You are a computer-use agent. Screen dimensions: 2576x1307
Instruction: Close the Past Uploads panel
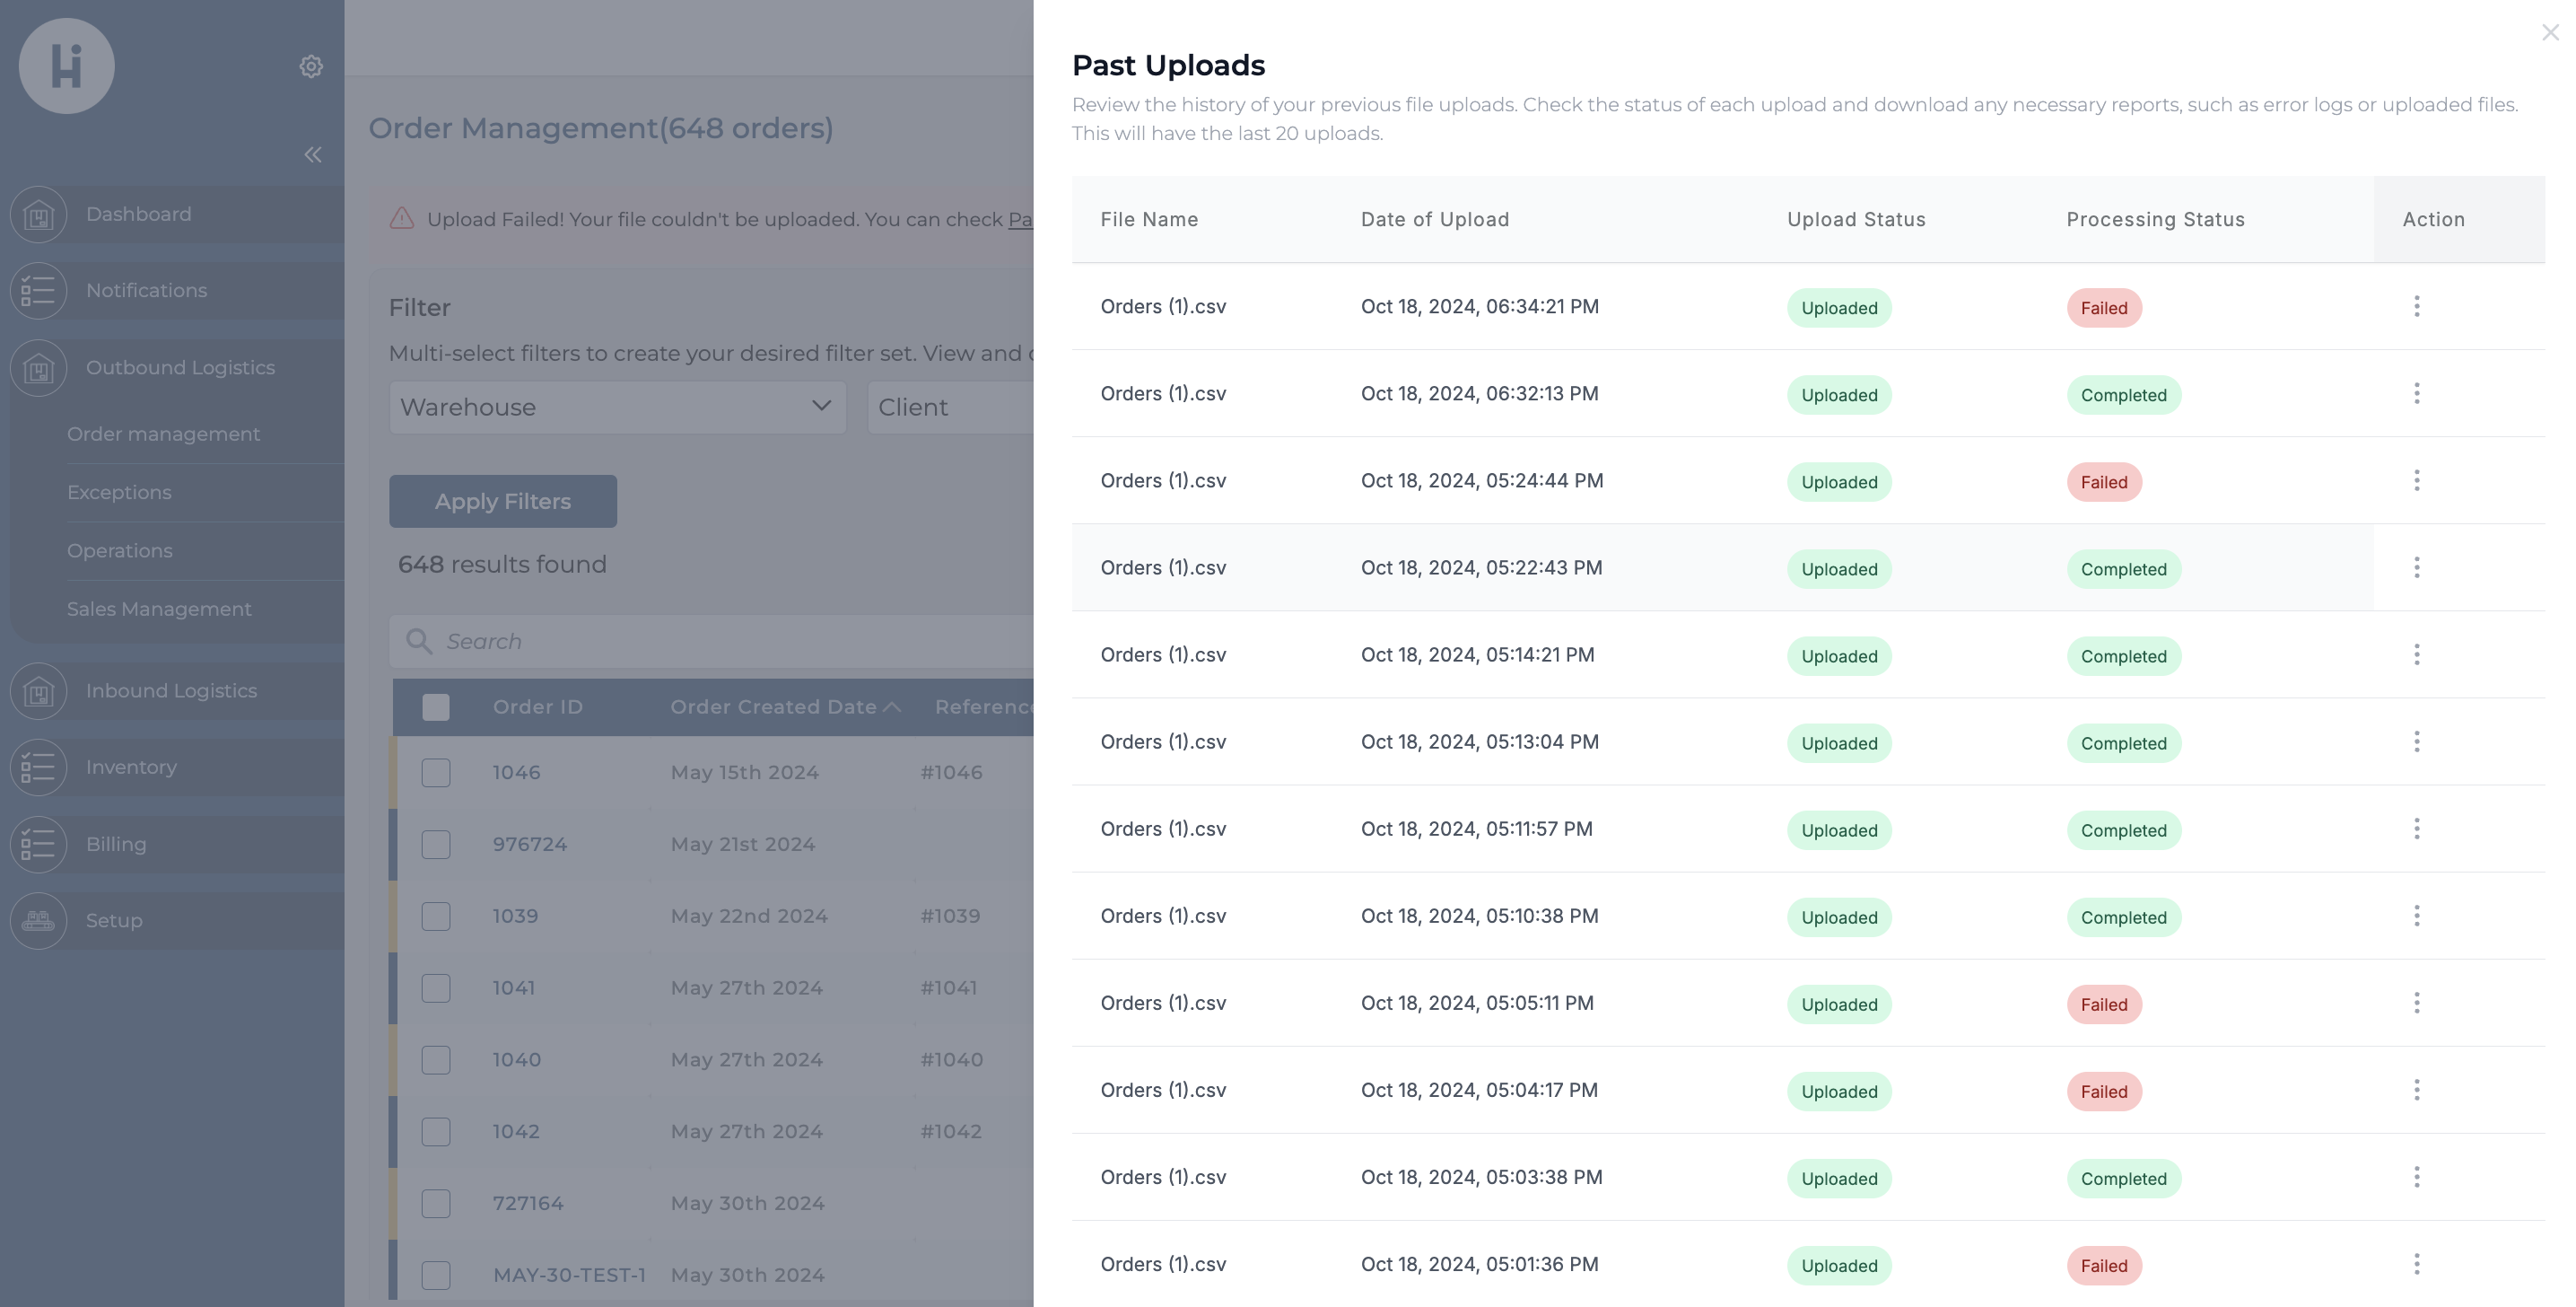2549,33
